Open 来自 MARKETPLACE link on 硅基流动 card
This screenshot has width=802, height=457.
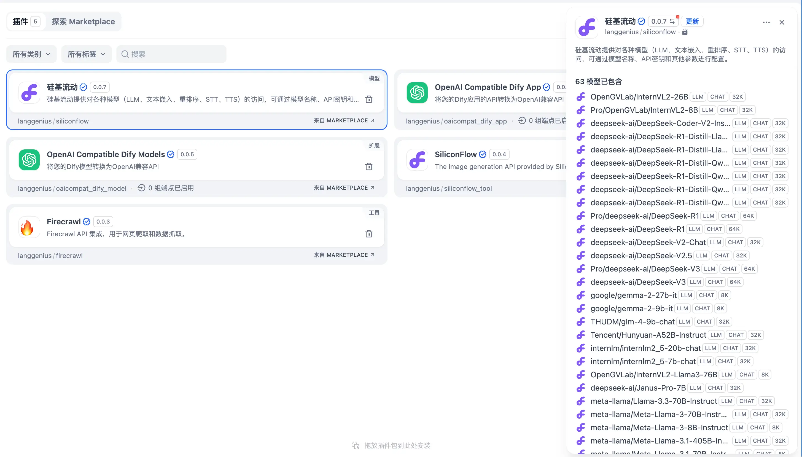click(x=344, y=120)
